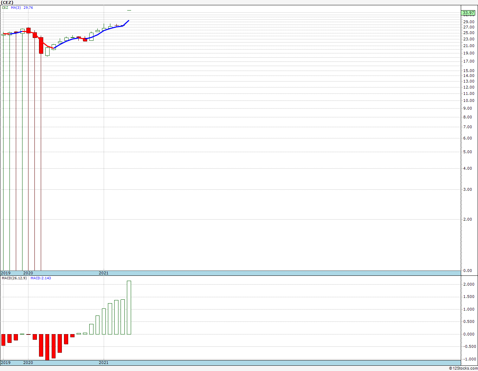This screenshot has height=371, width=478.
Task: Click the MACD(26,12,9) indicator label
Action: point(14,278)
